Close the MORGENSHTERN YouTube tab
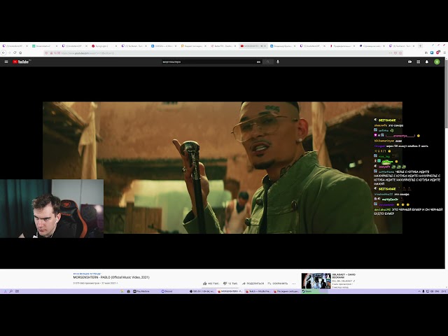448x336 pixels. [x=265, y=45]
